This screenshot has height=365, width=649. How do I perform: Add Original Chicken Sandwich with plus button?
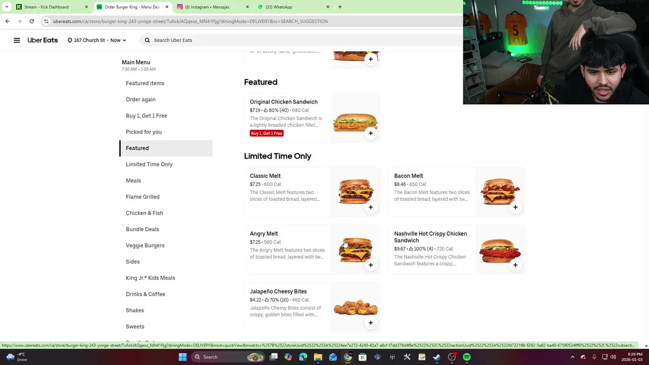coord(371,133)
